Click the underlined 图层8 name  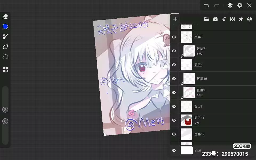198,106
